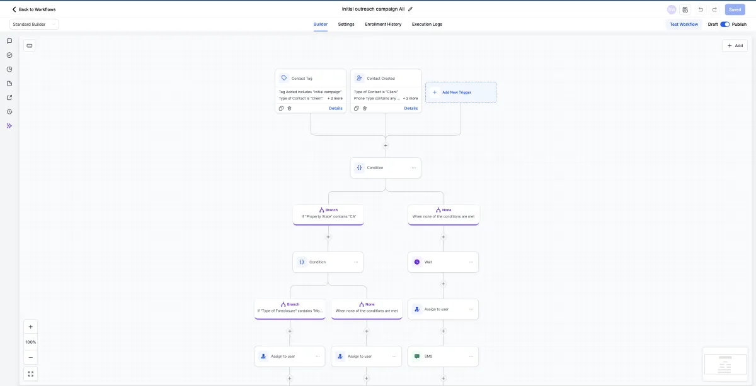This screenshot has width=756, height=386.
Task: Delete the Contact Created trigger
Action: [x=365, y=108]
